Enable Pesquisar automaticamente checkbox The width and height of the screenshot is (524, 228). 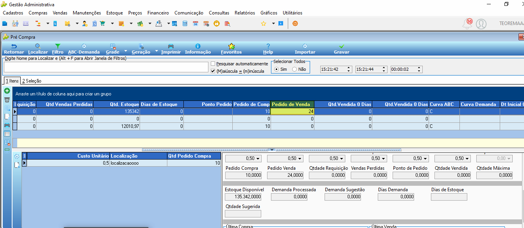[x=213, y=64]
